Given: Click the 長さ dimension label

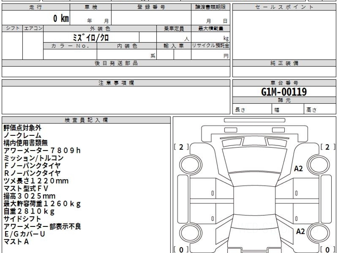Looking at the screenshot, I should [x=240, y=110].
